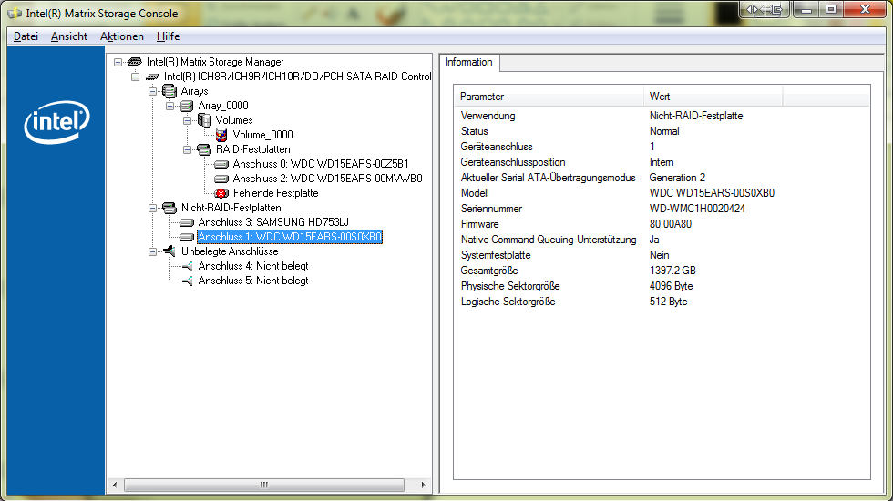This screenshot has height=501, width=893.
Task: Select Anschluss 2: WDC WD15EARS-00MVWB0
Action: [x=327, y=179]
